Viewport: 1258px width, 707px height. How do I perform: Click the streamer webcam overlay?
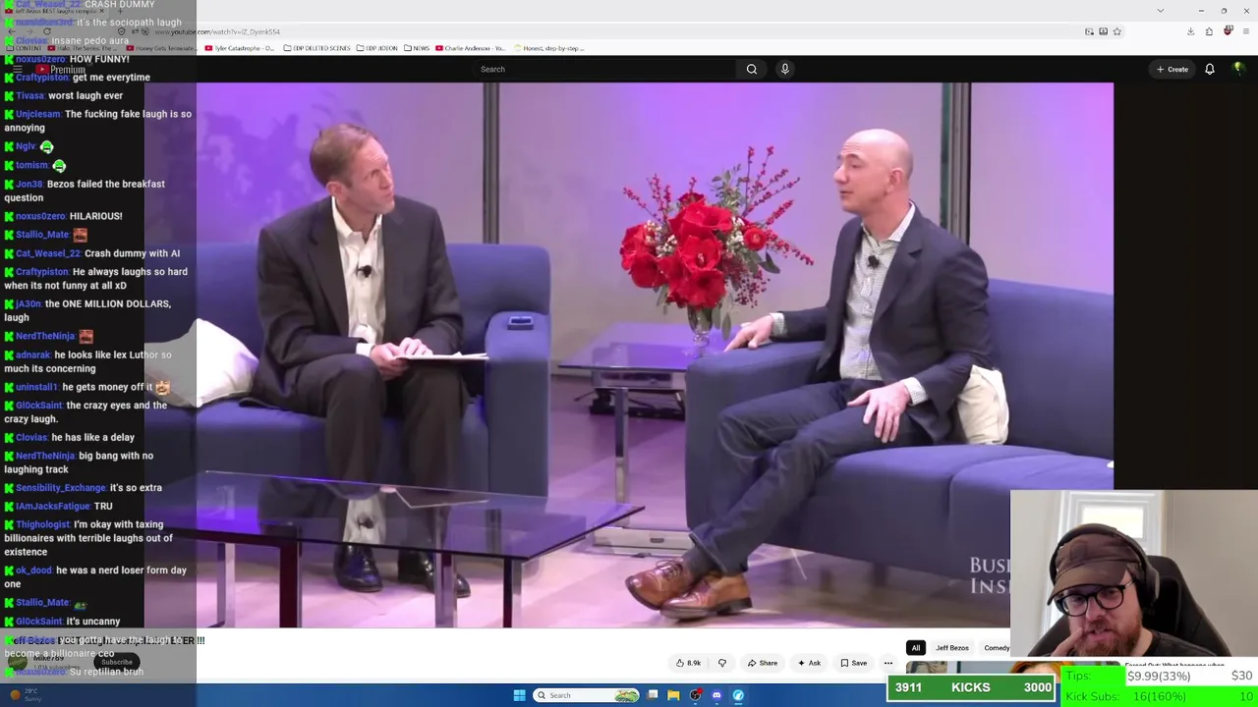click(1134, 572)
